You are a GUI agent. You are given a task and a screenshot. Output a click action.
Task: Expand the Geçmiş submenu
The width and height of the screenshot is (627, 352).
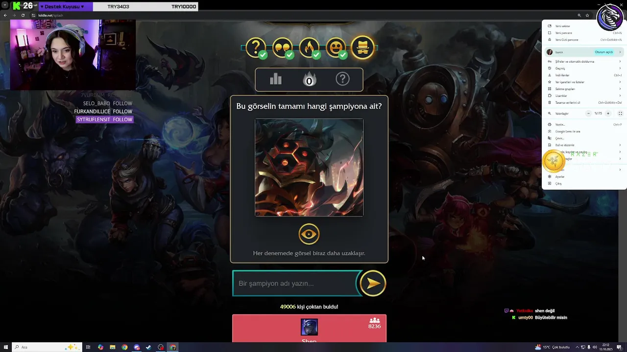[584, 68]
